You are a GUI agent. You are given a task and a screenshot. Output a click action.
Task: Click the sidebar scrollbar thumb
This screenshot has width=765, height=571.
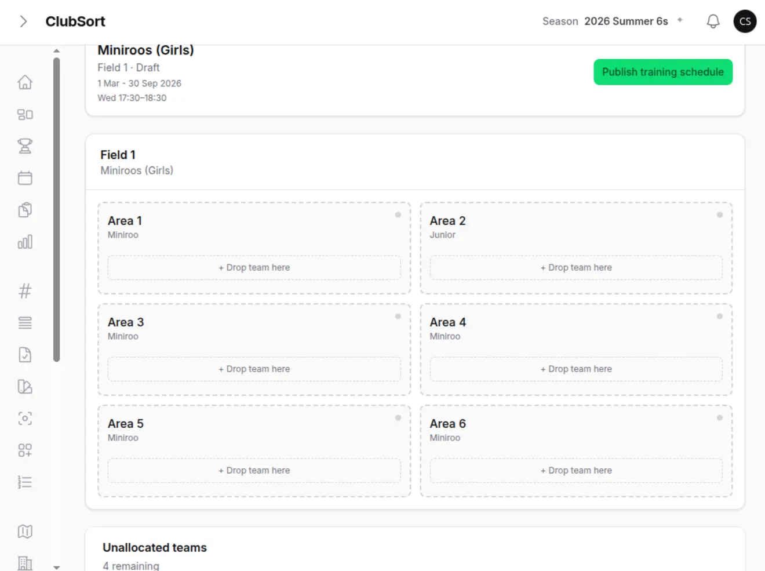56,209
